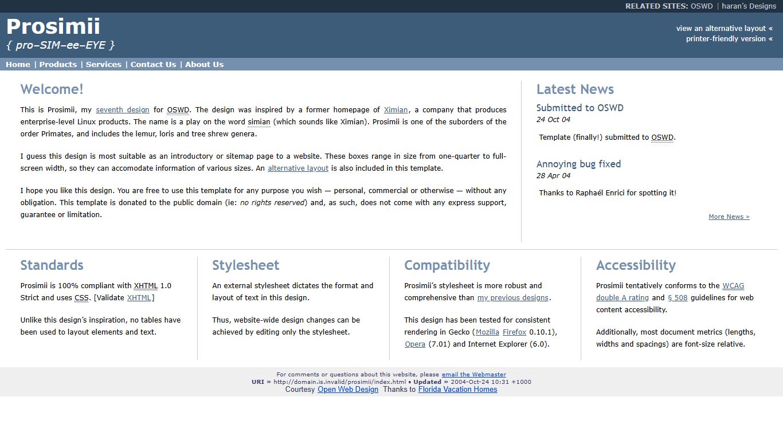This screenshot has height=440, width=783.
Task: Click More News » link
Action: click(x=729, y=217)
